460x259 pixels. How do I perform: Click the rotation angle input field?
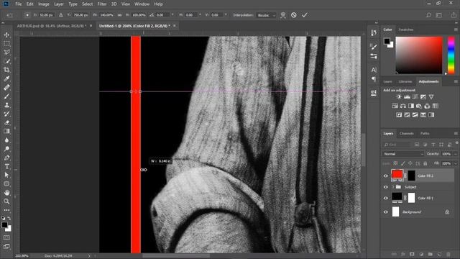(162, 15)
